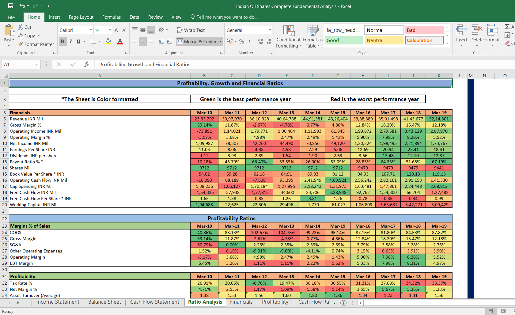Viewport: 515px width, 315px height.
Task: Apply the Normal cell style
Action: coord(384,30)
